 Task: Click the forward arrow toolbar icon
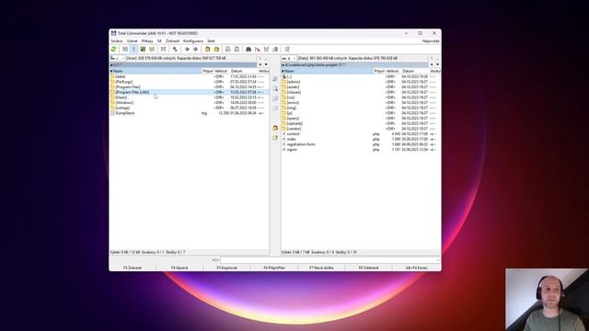(x=195, y=49)
